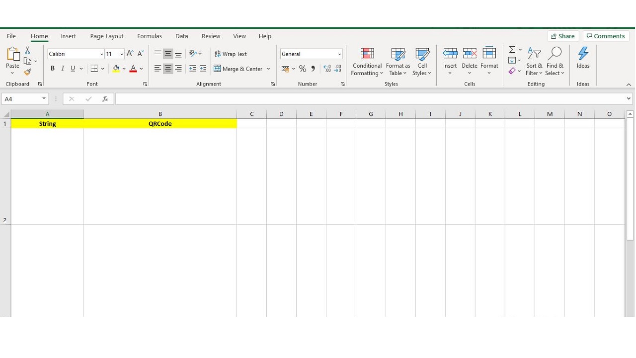This screenshot has width=636, height=358.
Task: Toggle Bold formatting
Action: pos(52,69)
